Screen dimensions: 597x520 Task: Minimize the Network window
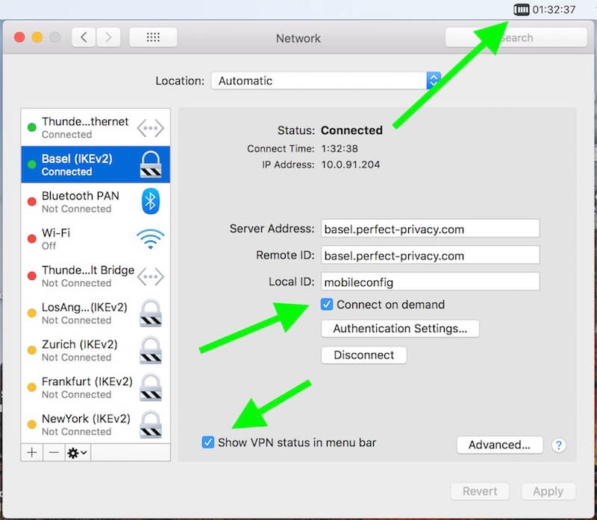point(37,37)
